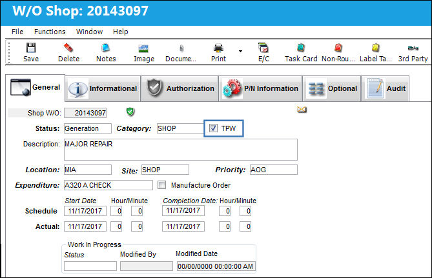The height and width of the screenshot is (278, 432).
Task: Uncheck the TPW checkbox
Action: coord(213,128)
